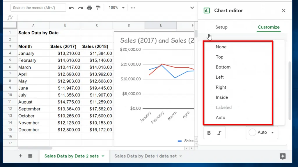
Task: Click the Redo arrow icon
Action: pos(80,8)
